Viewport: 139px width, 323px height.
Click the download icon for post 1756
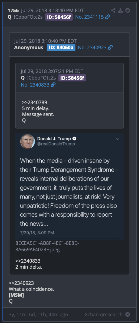(120, 10)
